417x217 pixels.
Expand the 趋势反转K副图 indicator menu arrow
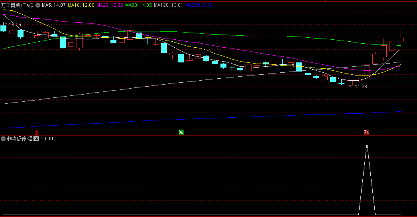pyautogui.click(x=3, y=138)
